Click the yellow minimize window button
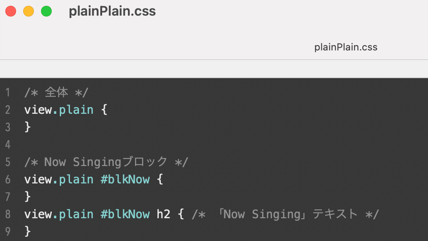Viewport: 428px width, 241px height. (x=29, y=12)
